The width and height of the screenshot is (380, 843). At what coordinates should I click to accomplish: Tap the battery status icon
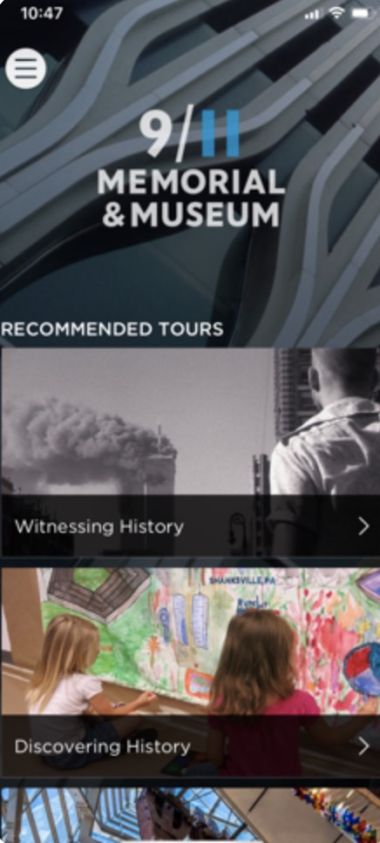[x=363, y=14]
